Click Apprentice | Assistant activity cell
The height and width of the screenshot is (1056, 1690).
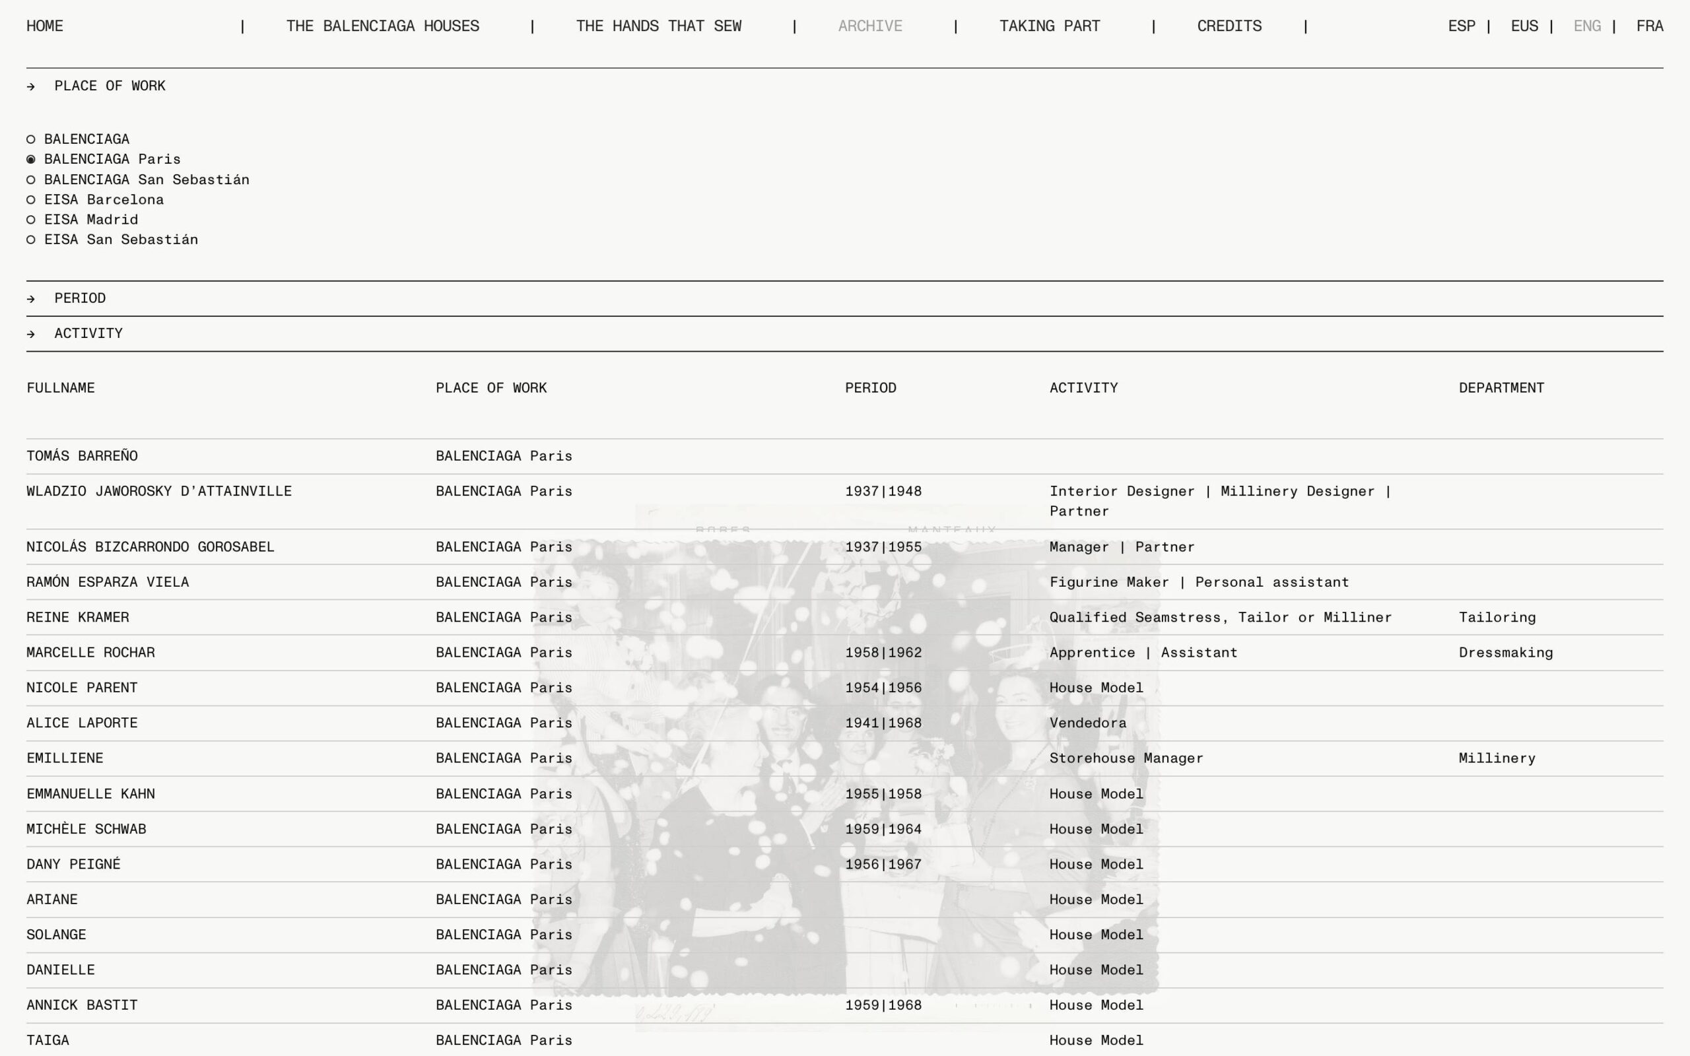pos(1143,653)
